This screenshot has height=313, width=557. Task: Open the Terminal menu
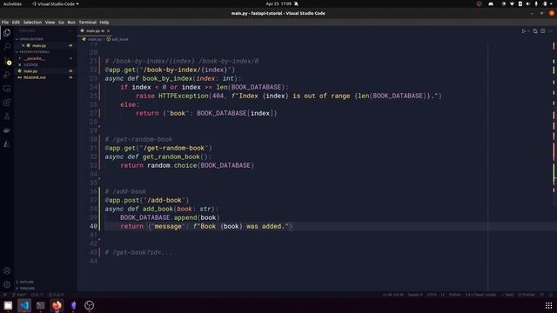click(87, 23)
